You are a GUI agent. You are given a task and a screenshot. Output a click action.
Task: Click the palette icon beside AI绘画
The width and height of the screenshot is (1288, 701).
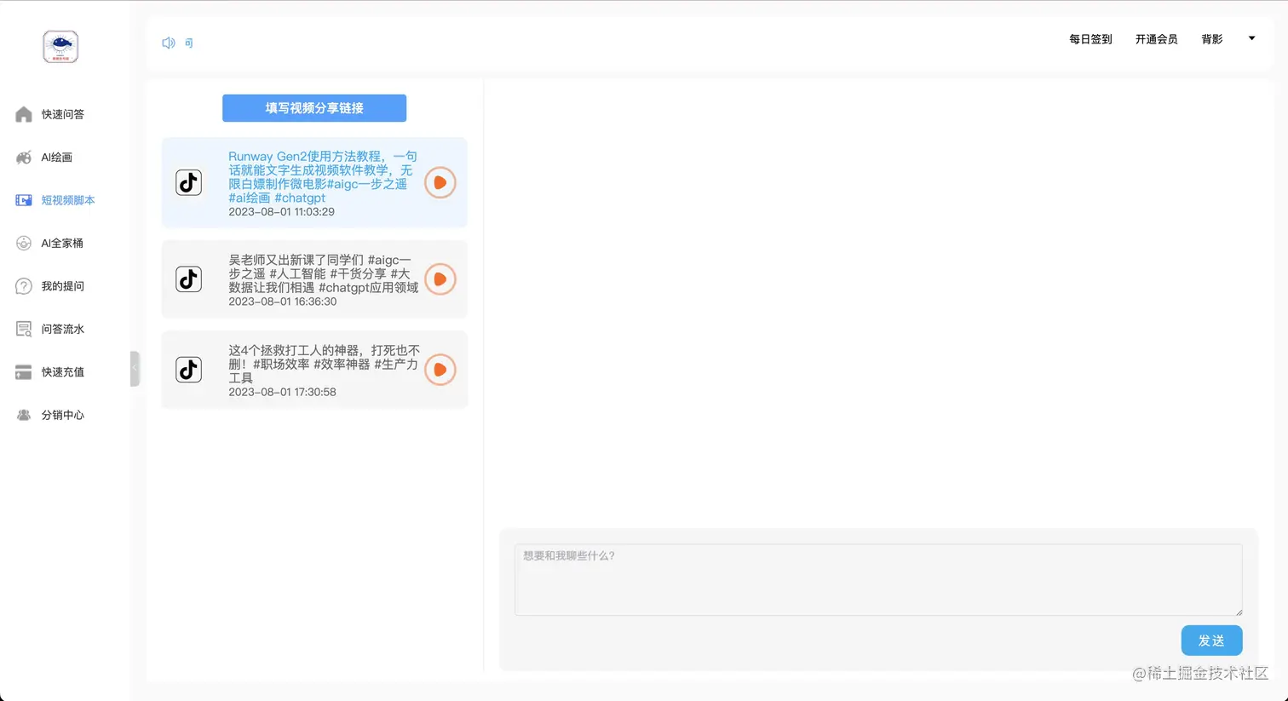(x=24, y=158)
